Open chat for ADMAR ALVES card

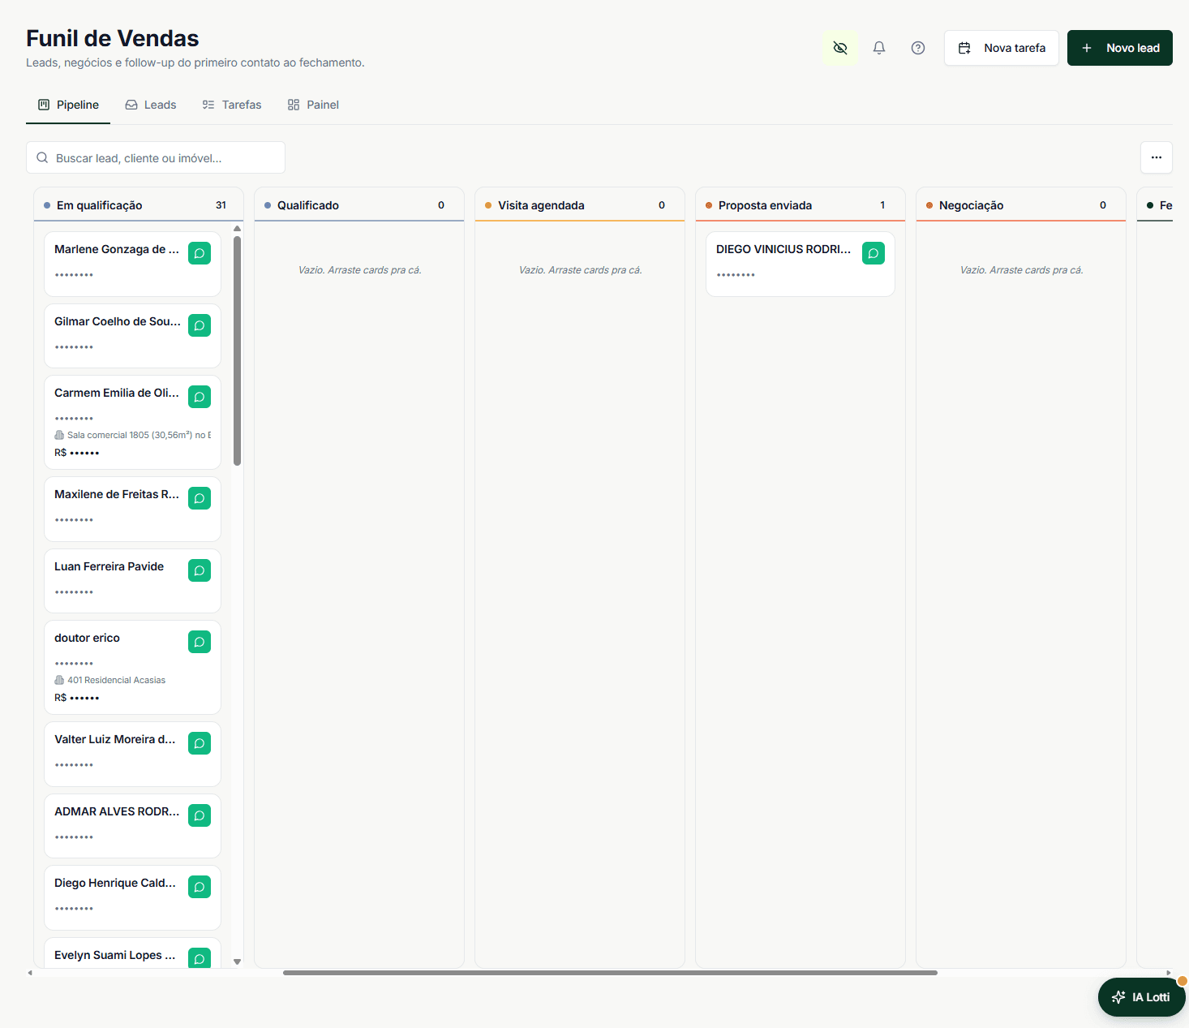[x=200, y=815]
